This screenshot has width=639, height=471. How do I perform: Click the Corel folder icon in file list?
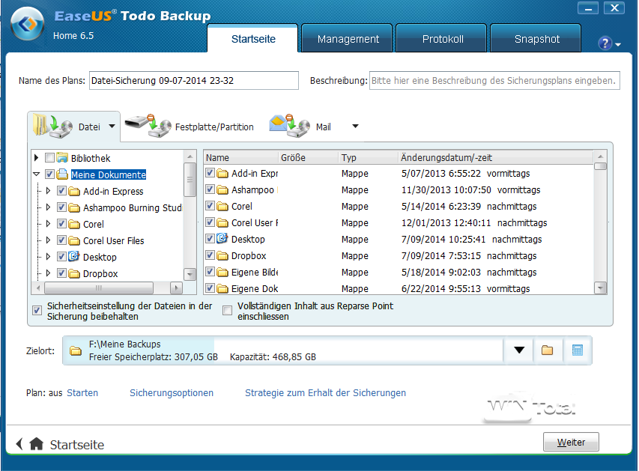click(x=222, y=206)
